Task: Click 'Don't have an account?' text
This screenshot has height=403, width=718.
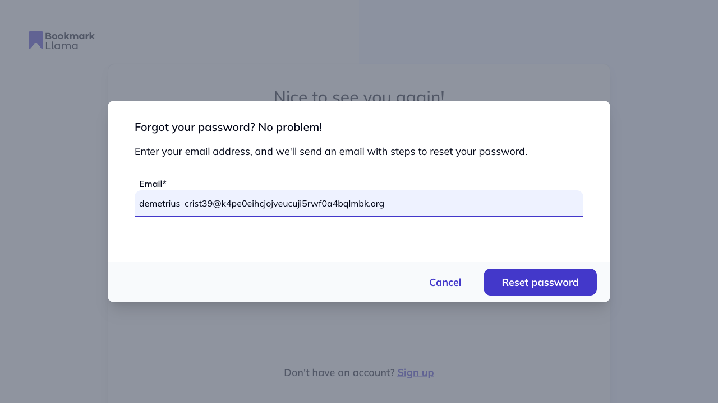Action: click(x=339, y=372)
